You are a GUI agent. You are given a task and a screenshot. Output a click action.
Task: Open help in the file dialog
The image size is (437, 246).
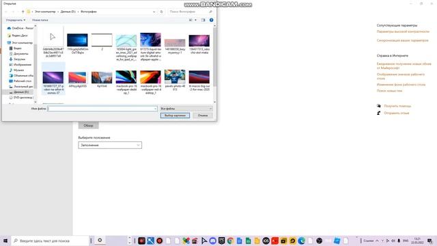[211, 20]
